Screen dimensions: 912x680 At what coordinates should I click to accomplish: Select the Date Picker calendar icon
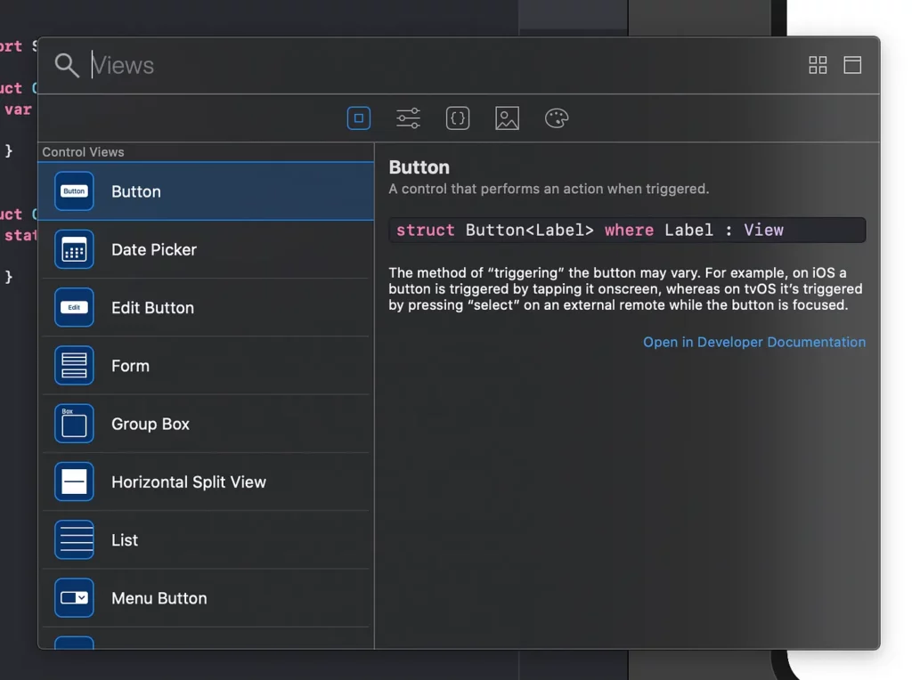coord(74,249)
